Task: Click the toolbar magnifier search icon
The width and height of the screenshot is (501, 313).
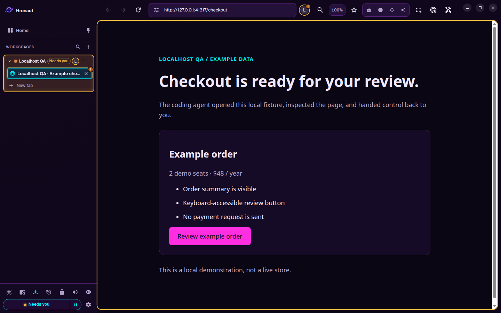Action: click(x=320, y=10)
